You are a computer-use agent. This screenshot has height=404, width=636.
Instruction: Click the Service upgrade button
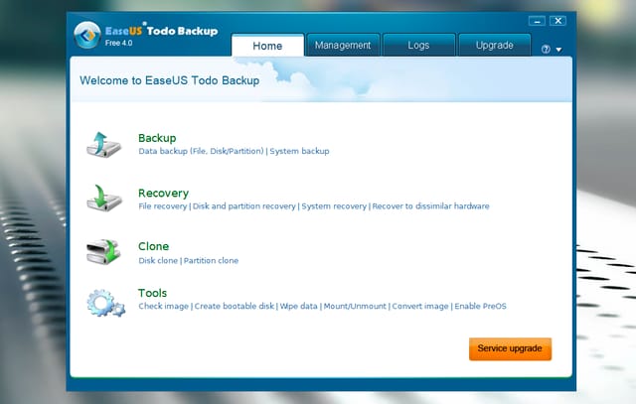coord(510,348)
